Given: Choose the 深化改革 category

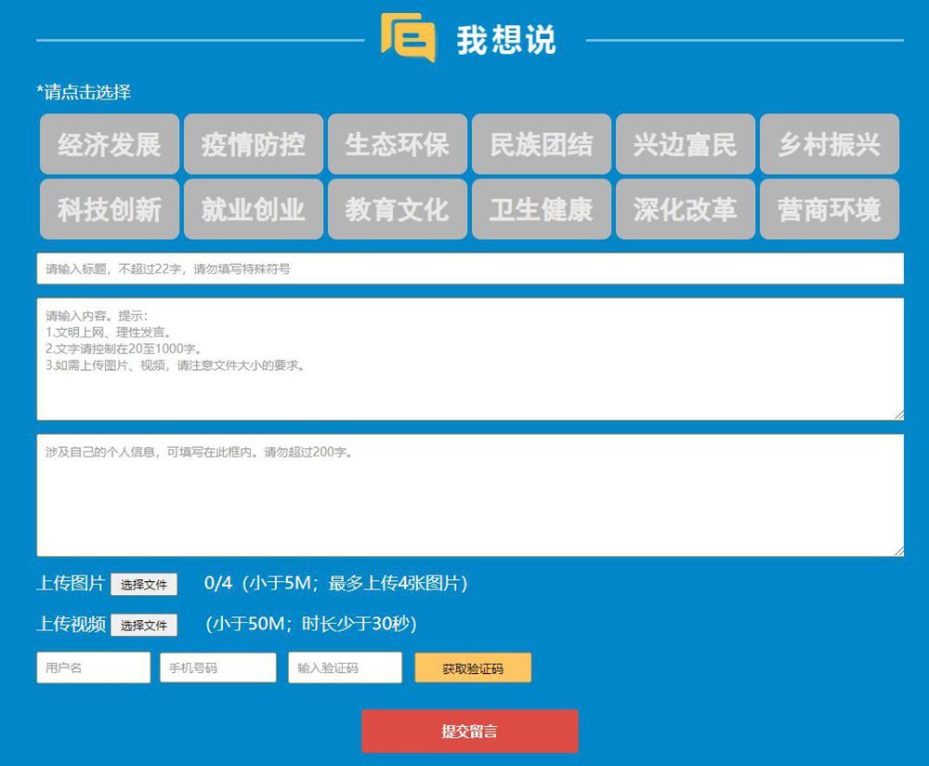Looking at the screenshot, I should coord(686,209).
